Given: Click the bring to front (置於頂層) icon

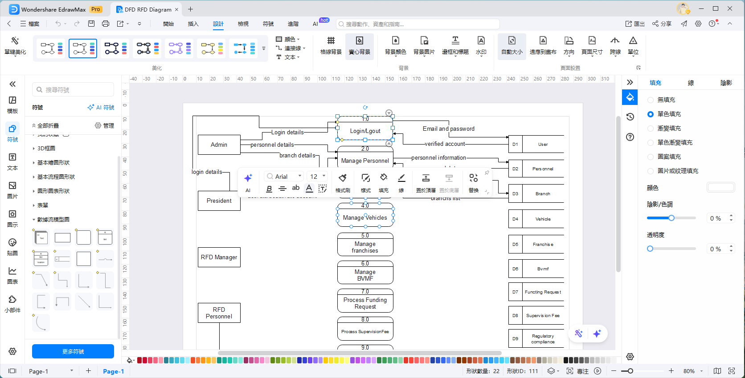Looking at the screenshot, I should coord(426,181).
